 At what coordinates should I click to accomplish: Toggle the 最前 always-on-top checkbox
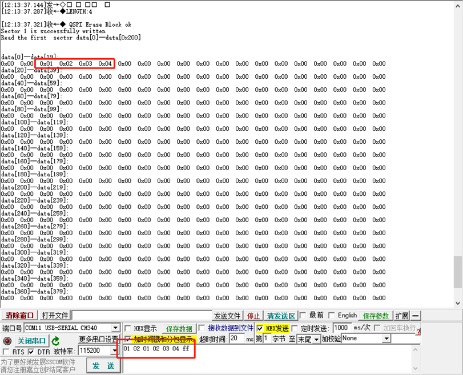(x=303, y=316)
